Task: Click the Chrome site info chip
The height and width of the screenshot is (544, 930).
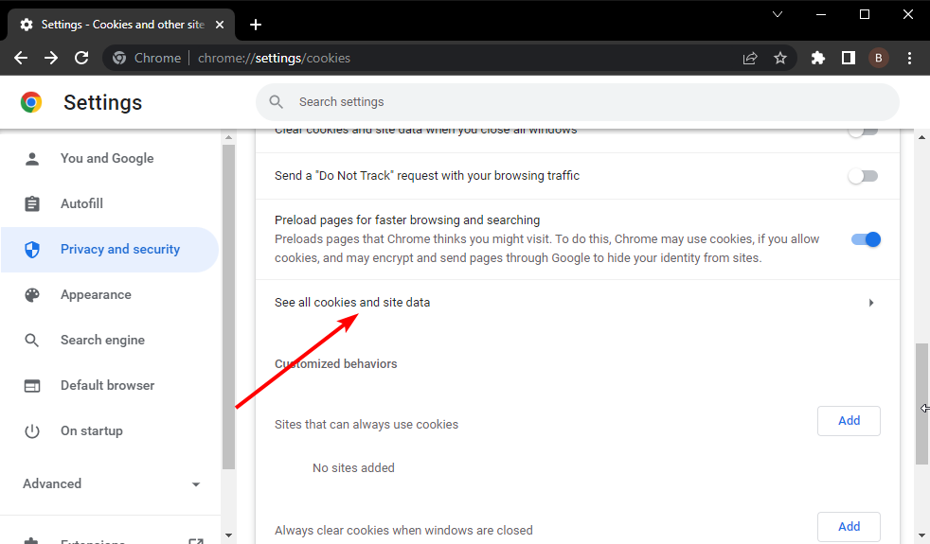Action: 147,58
